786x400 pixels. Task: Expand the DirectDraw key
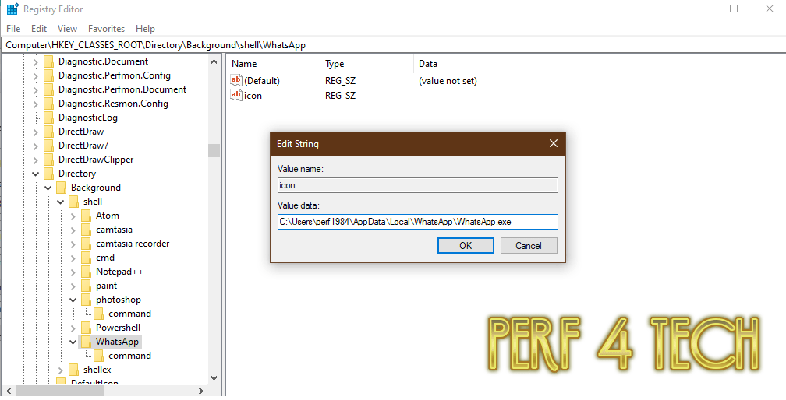coord(35,132)
